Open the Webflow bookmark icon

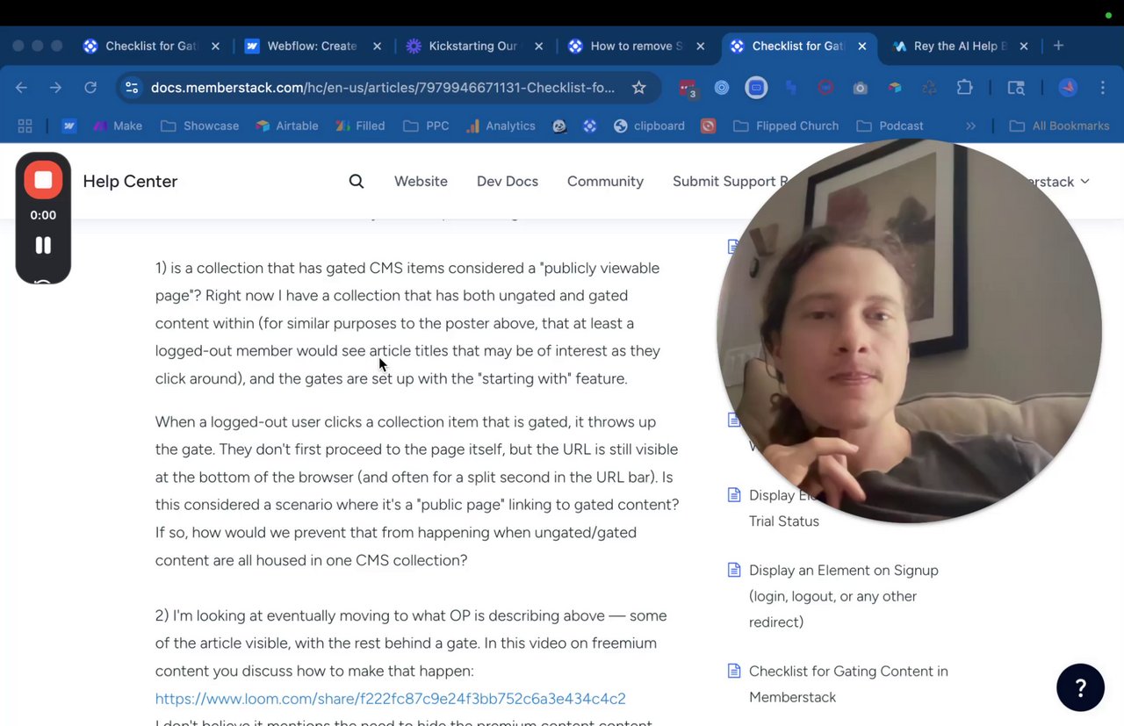click(x=69, y=126)
